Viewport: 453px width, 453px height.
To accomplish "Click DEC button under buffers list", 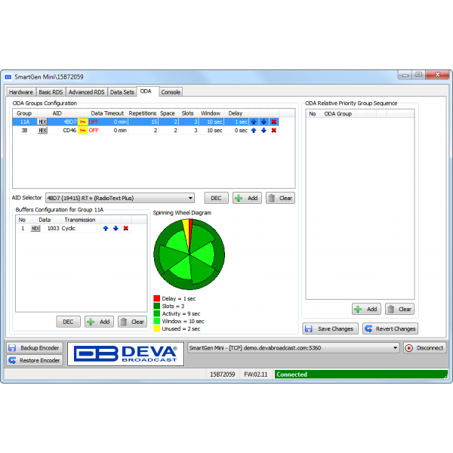I will (68, 322).
